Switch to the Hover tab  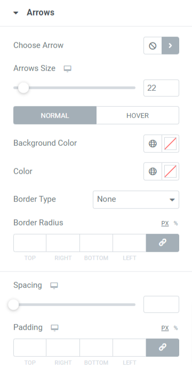tap(138, 115)
